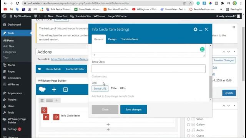Show more bookmarks with the double chevron
This screenshot has height=138, width=246.
pyautogui.click(x=221, y=9)
